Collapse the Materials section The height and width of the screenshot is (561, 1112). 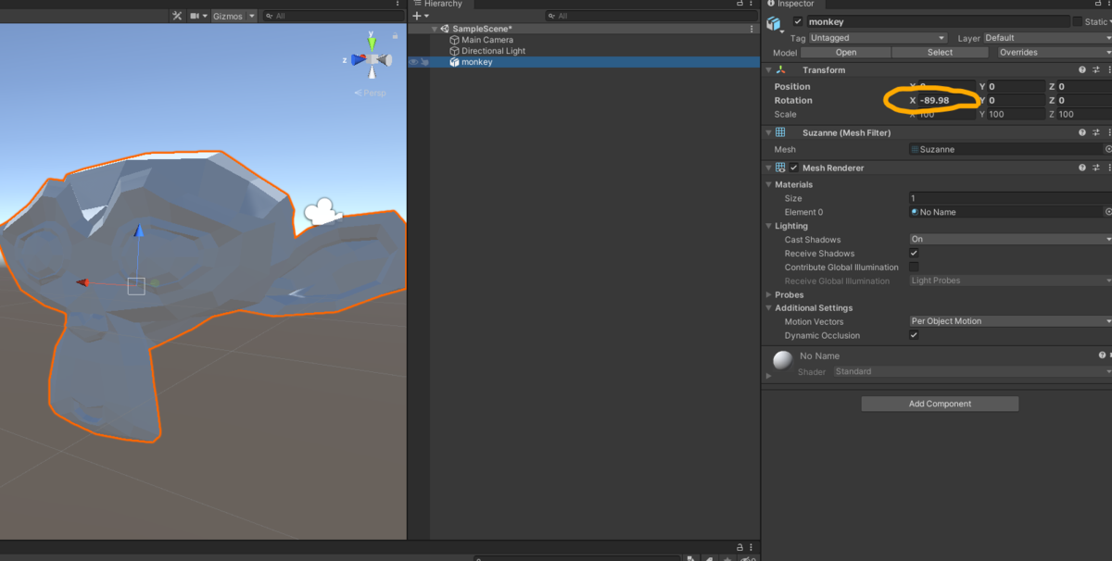[x=768, y=184]
